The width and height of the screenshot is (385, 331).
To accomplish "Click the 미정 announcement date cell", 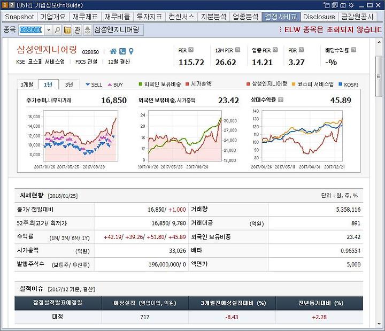I will pyautogui.click(x=58, y=317).
